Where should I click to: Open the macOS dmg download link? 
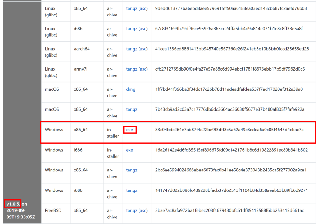[131, 89]
